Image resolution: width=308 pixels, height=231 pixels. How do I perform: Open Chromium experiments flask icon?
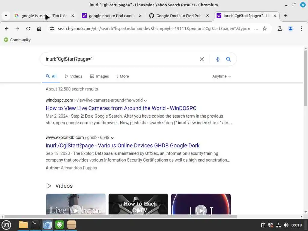click(x=280, y=29)
